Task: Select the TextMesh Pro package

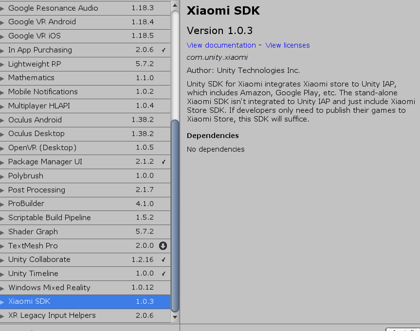Action: tap(85, 245)
